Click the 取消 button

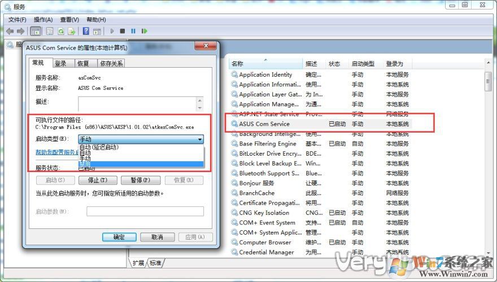[157, 237]
